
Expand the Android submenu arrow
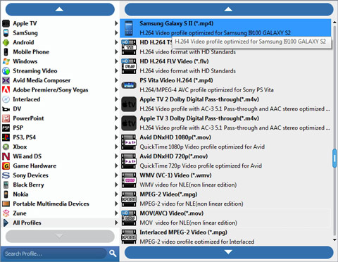pos(116,42)
